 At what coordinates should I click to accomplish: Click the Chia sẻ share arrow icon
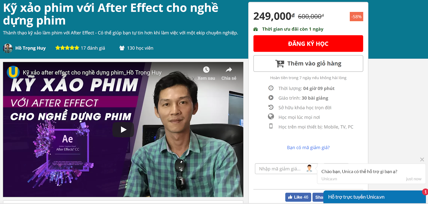coord(229,70)
